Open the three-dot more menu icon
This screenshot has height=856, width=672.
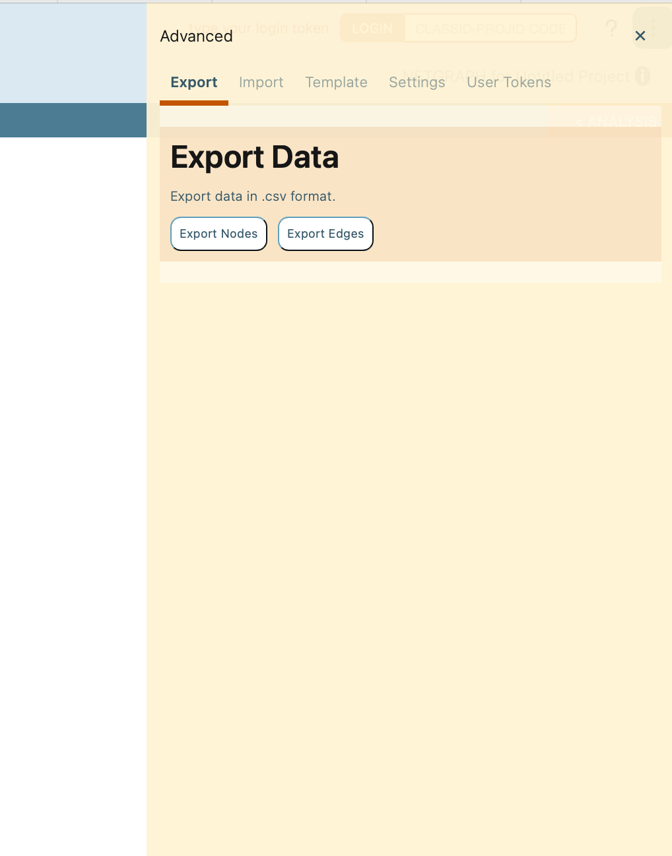coord(653,28)
